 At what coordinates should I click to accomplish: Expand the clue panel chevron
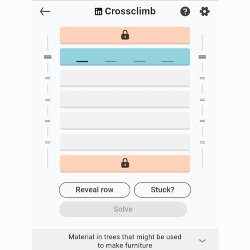click(x=202, y=240)
